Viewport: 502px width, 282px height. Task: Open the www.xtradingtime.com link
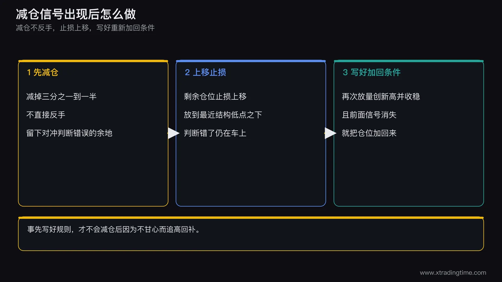[453, 273]
